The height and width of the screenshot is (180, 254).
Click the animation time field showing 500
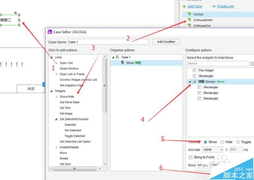(x=236, y=150)
